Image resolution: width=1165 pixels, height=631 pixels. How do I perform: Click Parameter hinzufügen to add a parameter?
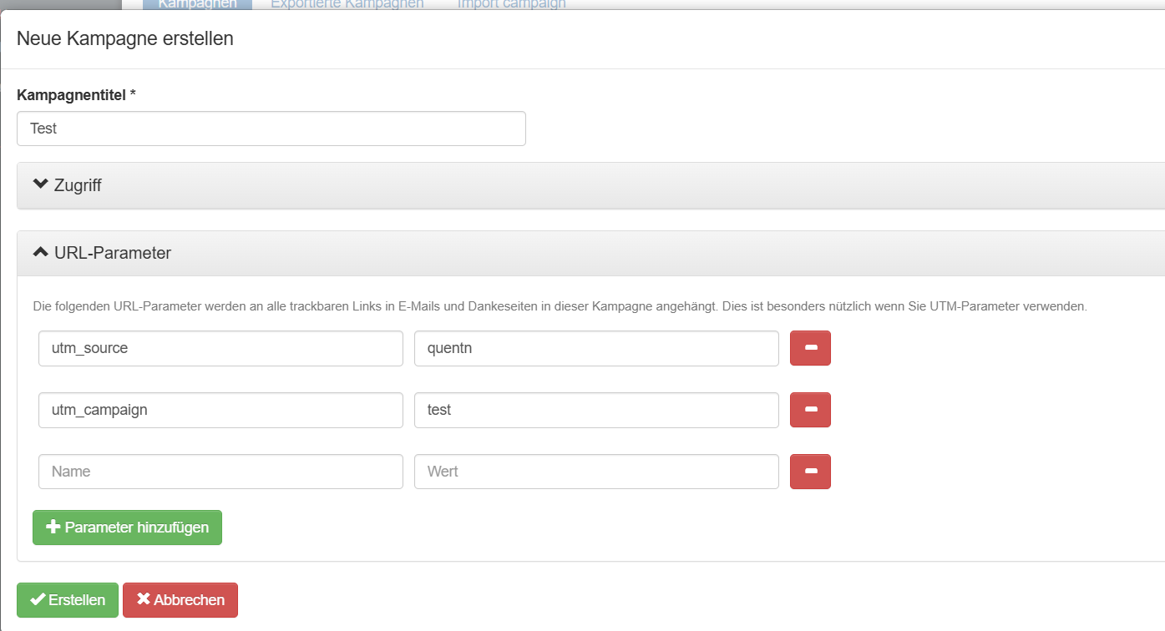pyautogui.click(x=127, y=528)
